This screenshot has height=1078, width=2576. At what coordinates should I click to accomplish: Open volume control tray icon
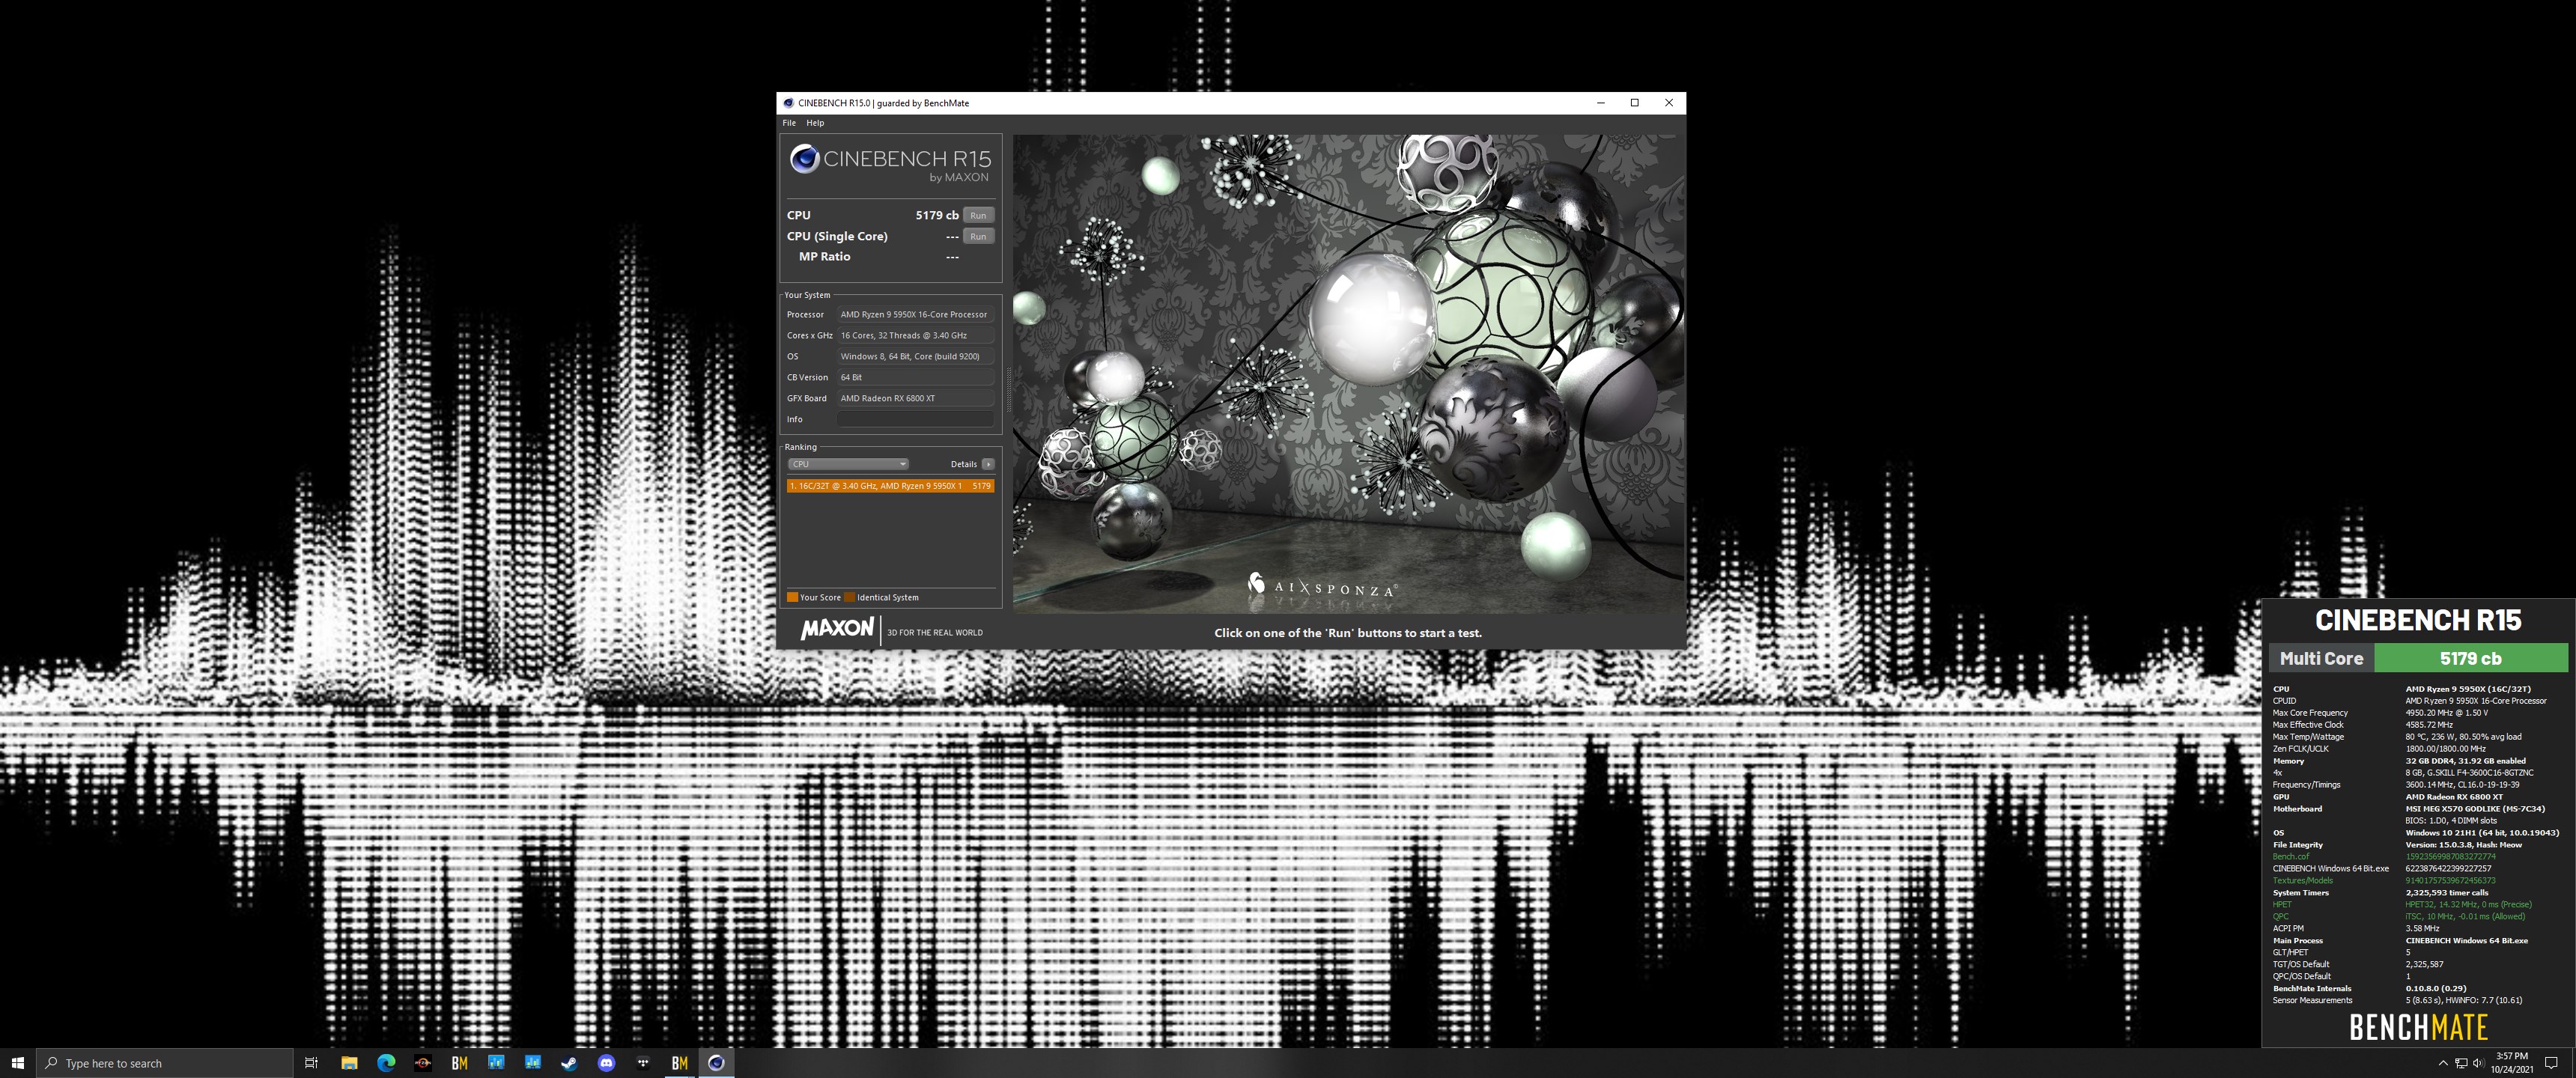2478,1063
